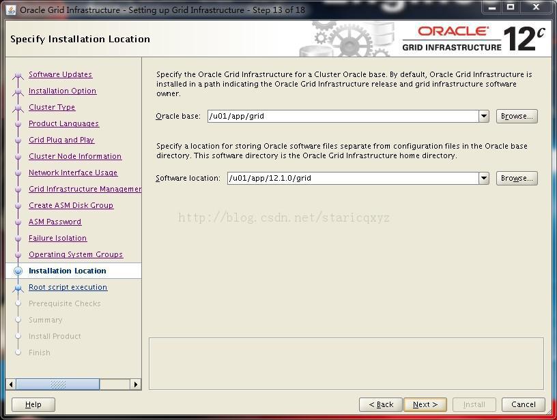557x420 pixels.
Task: Click the Software location path field
Action: [353, 178]
